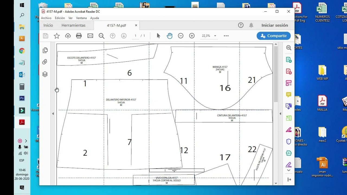
Task: Click Iniciar sesión link
Action: pos(275,25)
